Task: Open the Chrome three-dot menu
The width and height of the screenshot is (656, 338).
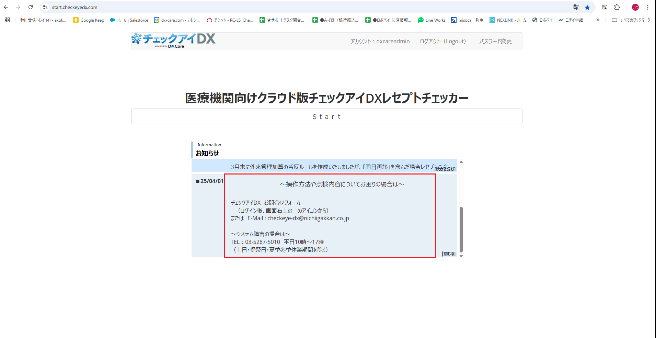Action: coord(648,7)
